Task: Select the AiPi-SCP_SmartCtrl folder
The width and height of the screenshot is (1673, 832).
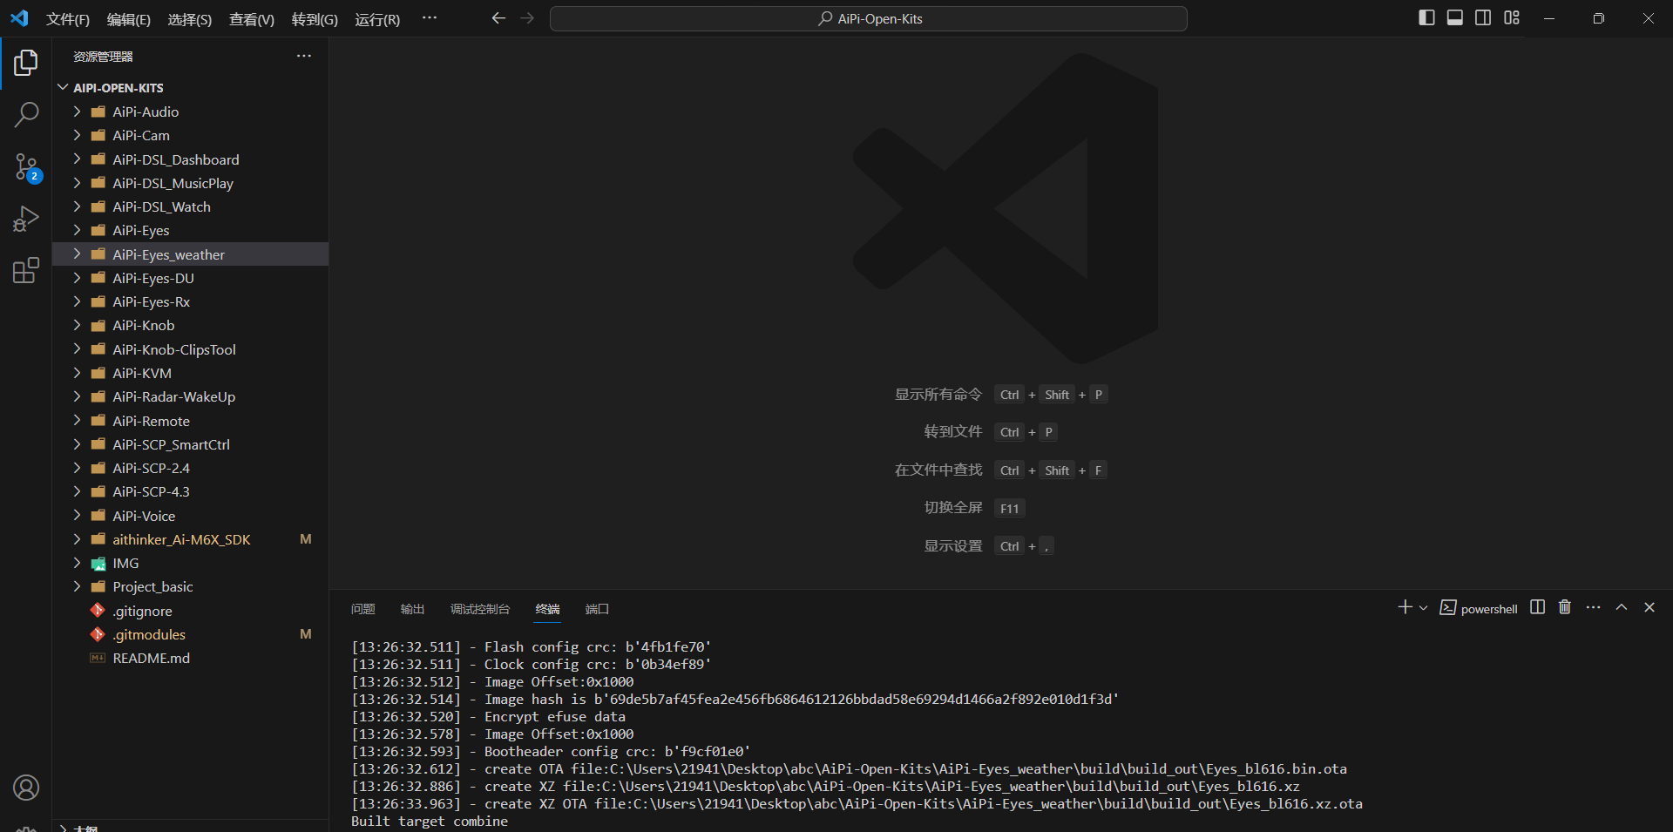Action: (x=190, y=444)
